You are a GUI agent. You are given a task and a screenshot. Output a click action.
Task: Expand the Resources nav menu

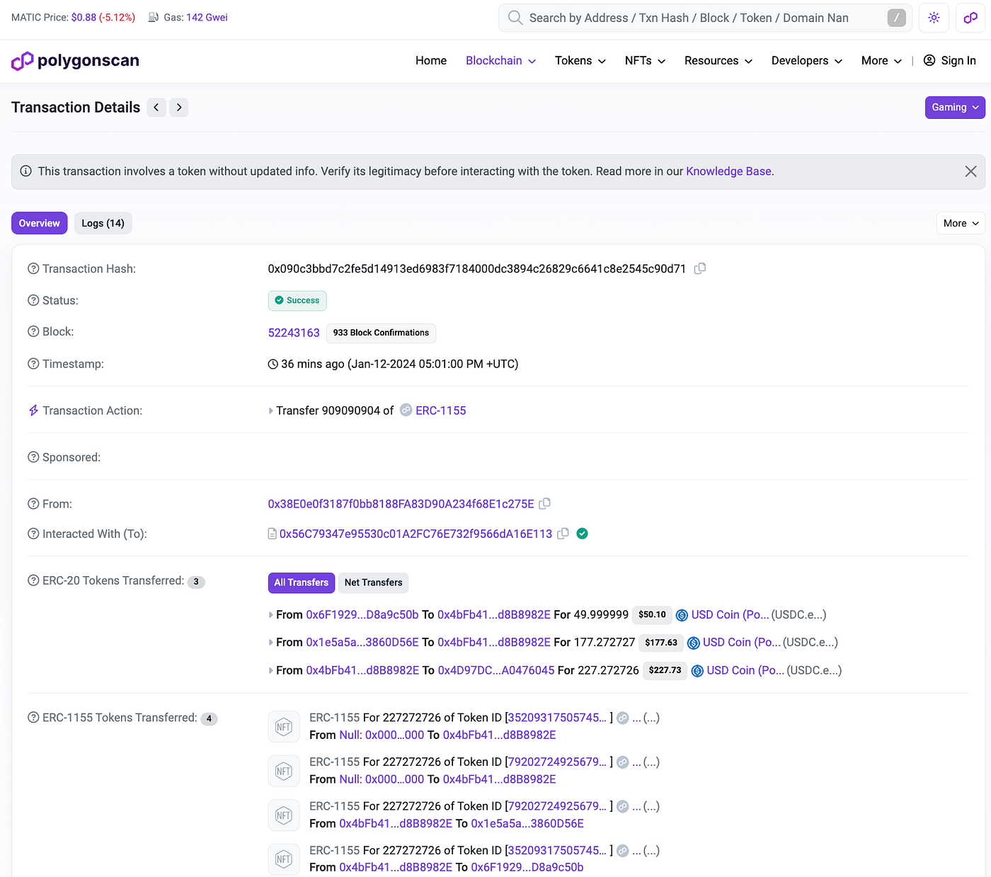pos(718,61)
